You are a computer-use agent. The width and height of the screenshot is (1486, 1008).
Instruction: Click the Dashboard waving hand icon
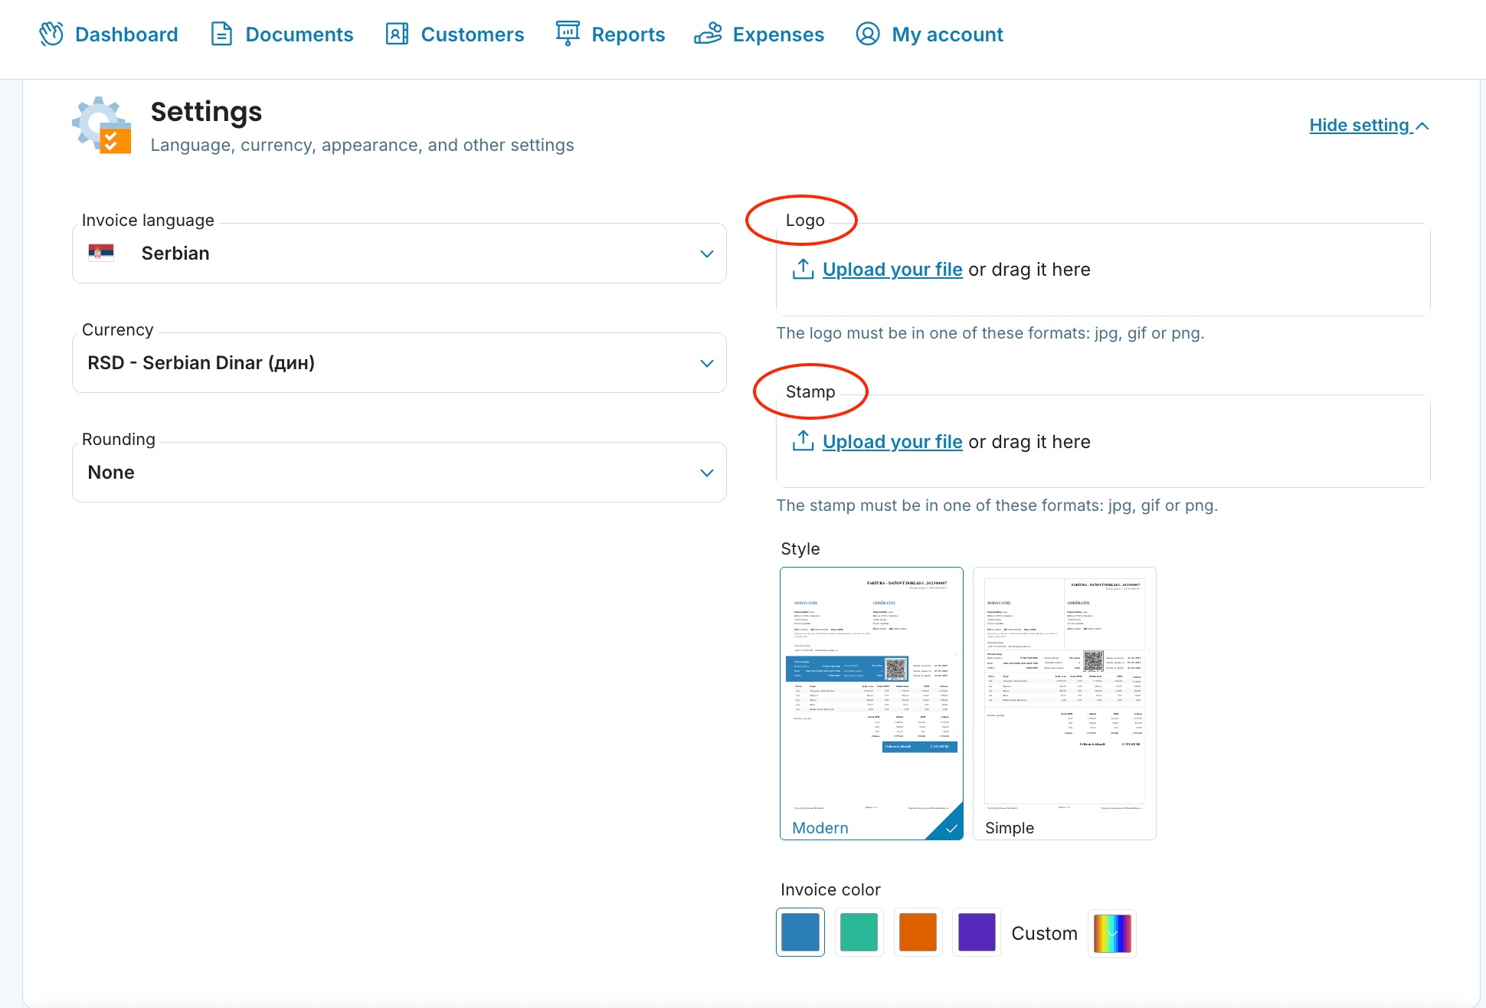click(51, 34)
